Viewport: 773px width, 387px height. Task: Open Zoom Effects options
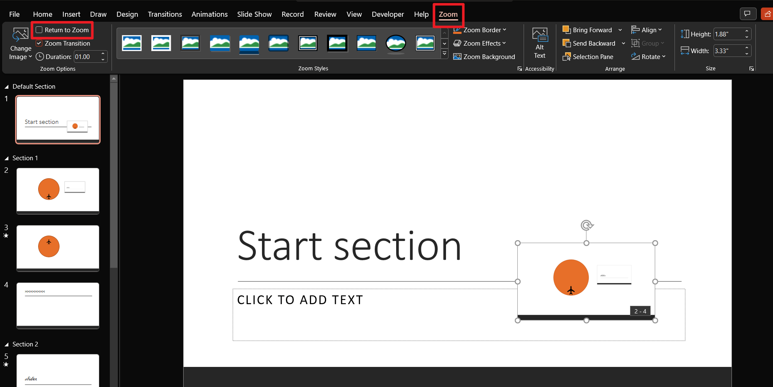tap(480, 43)
